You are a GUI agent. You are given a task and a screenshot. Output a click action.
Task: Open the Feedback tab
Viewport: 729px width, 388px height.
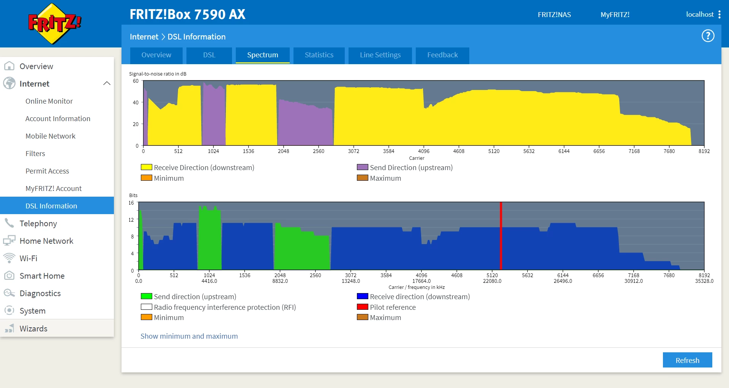(x=442, y=55)
